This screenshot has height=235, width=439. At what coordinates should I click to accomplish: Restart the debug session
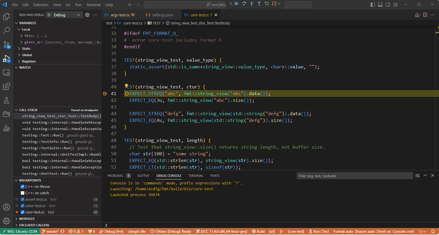[266, 3]
